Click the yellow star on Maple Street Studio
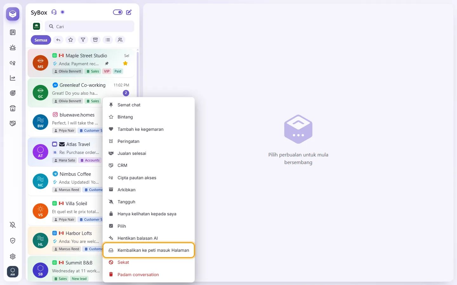The width and height of the screenshot is (457, 285). (x=125, y=63)
